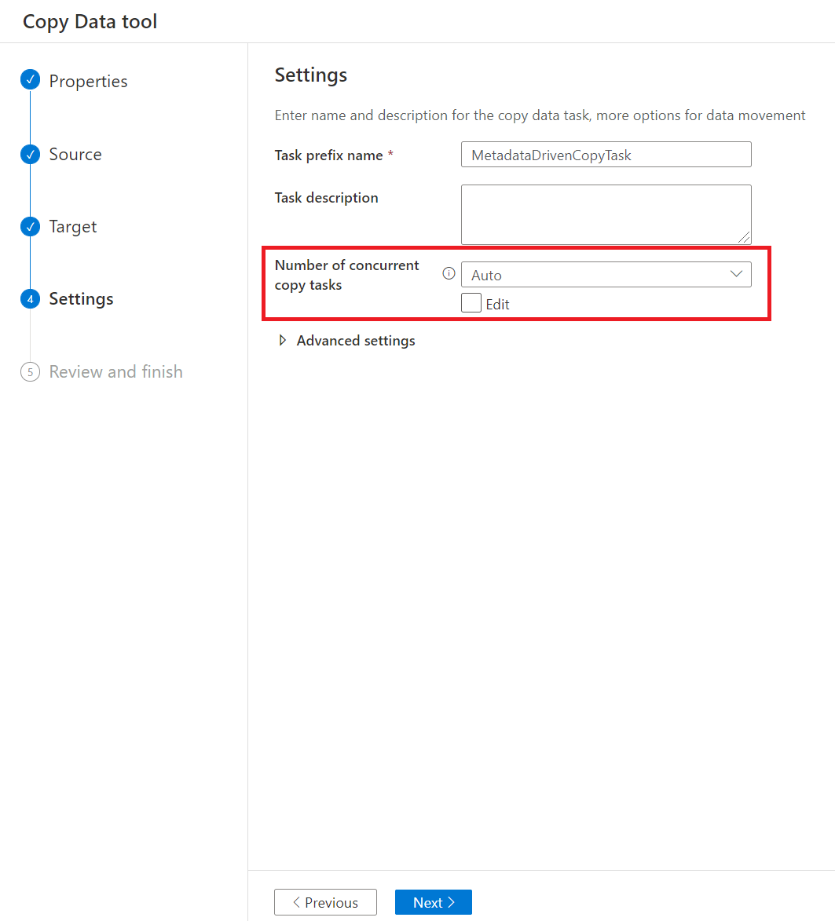Click the Properties step checkmark icon
The height and width of the screenshot is (921, 835).
point(29,79)
